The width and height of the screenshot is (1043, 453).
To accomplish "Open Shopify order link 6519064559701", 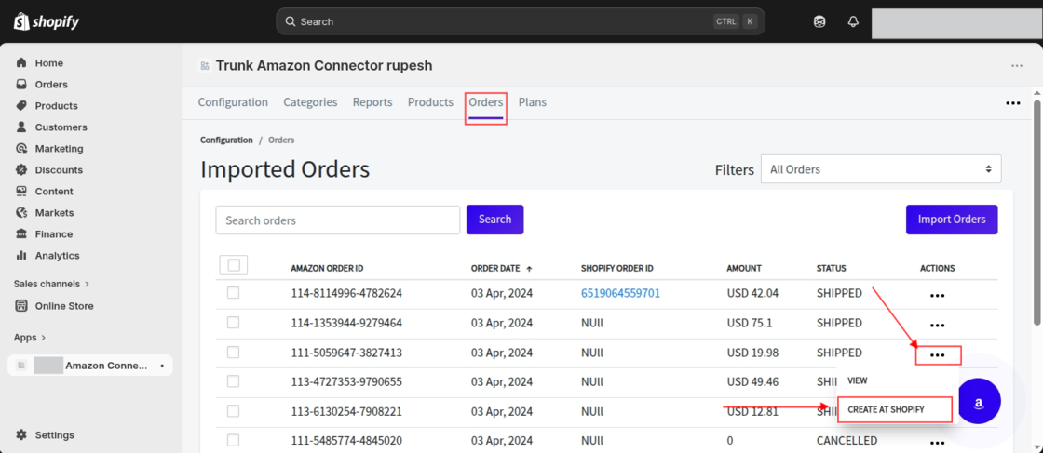I will [x=620, y=293].
